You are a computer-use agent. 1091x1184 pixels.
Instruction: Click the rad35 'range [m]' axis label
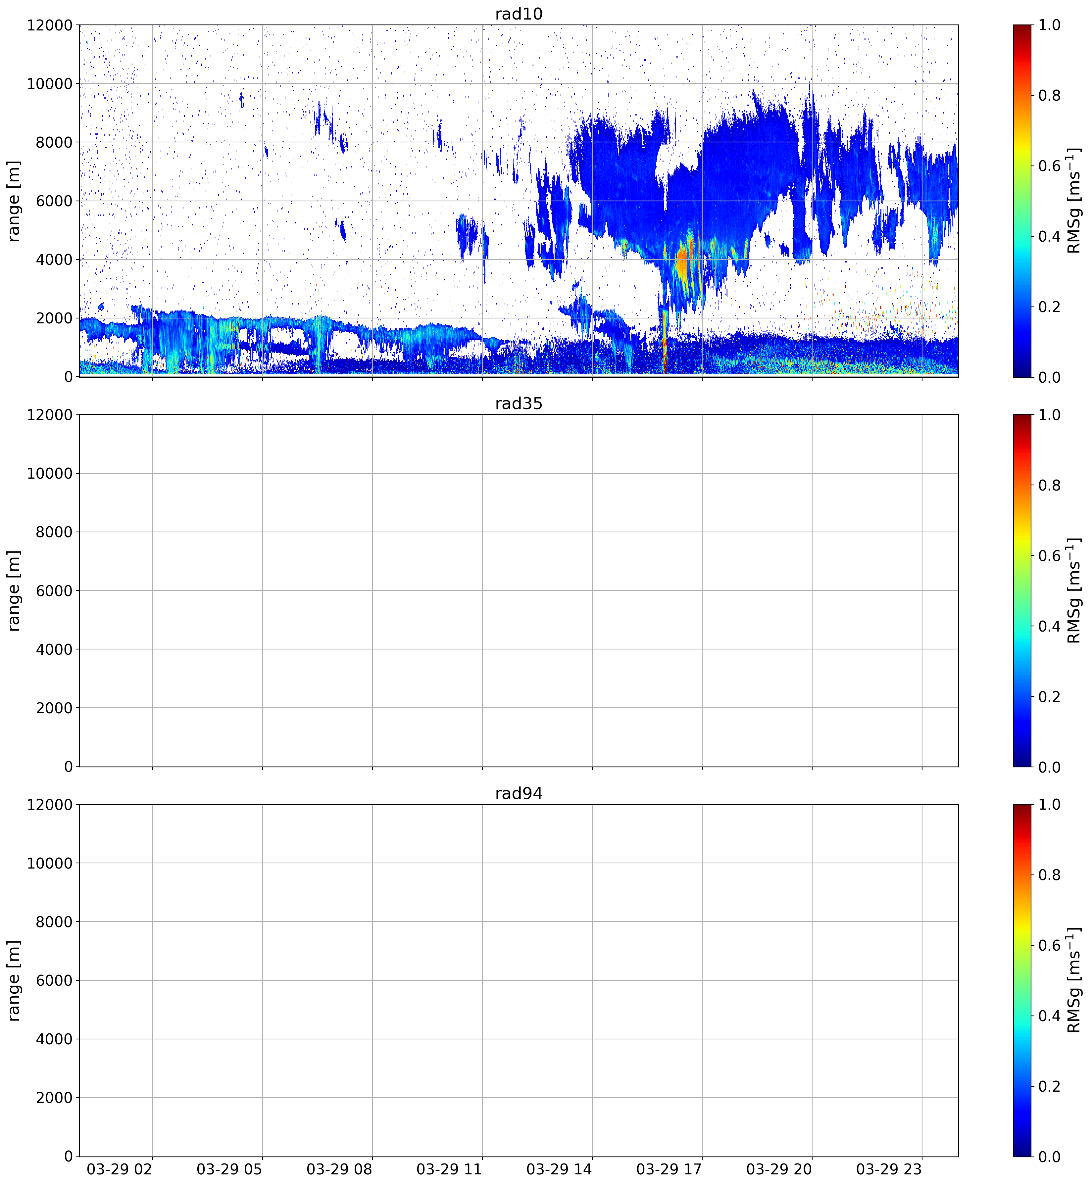click(14, 590)
